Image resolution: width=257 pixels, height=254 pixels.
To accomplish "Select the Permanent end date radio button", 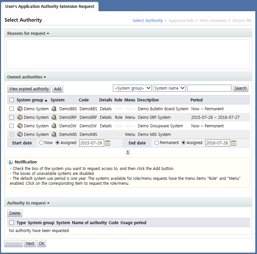I will (x=157, y=143).
